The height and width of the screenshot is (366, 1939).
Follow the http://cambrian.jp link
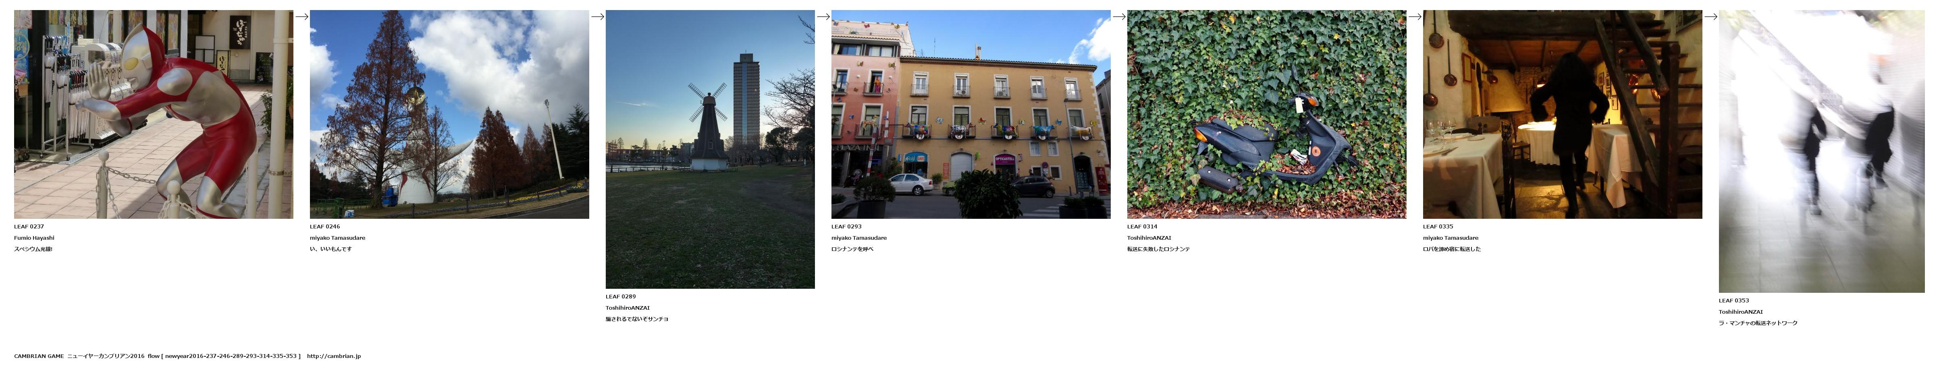[334, 356]
